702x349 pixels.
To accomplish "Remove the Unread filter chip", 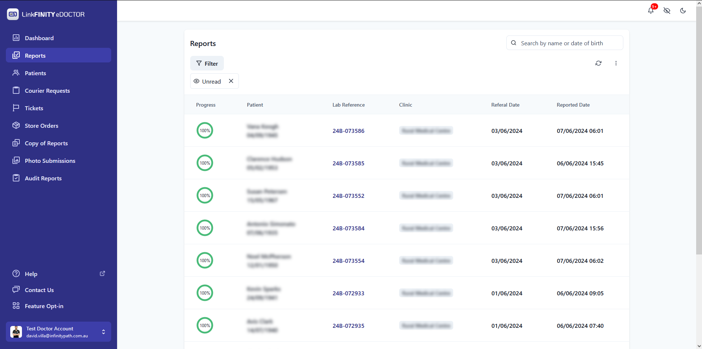I will pyautogui.click(x=231, y=81).
